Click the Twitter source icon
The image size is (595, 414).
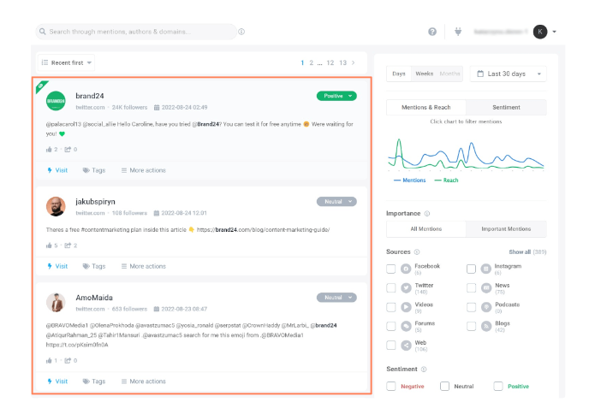tap(406, 288)
